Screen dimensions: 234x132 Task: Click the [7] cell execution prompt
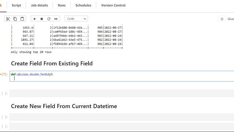coord(4,74)
